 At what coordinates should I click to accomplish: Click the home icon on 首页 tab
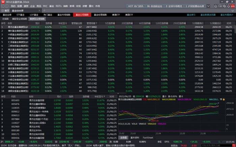[3, 10]
